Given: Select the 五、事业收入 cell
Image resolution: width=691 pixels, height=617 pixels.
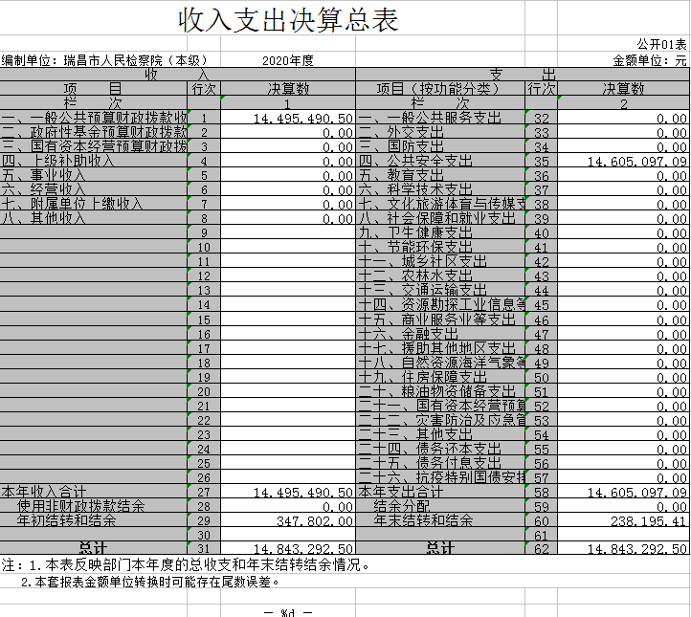Looking at the screenshot, I should (94, 175).
